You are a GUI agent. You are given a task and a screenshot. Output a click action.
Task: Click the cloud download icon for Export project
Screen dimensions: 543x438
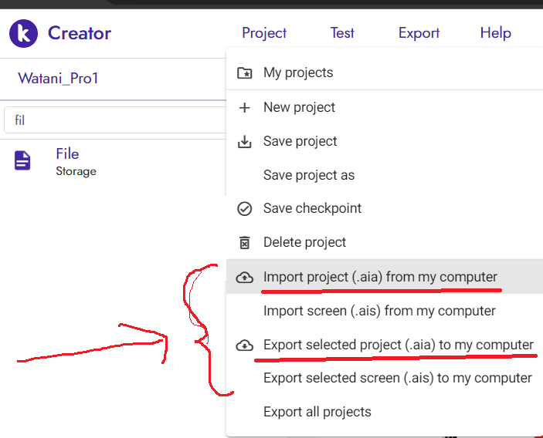tap(244, 345)
